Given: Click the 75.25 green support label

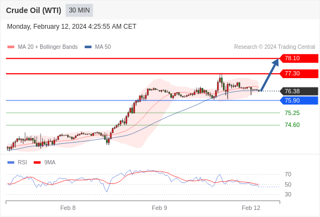Looking at the screenshot, I should pos(292,113).
